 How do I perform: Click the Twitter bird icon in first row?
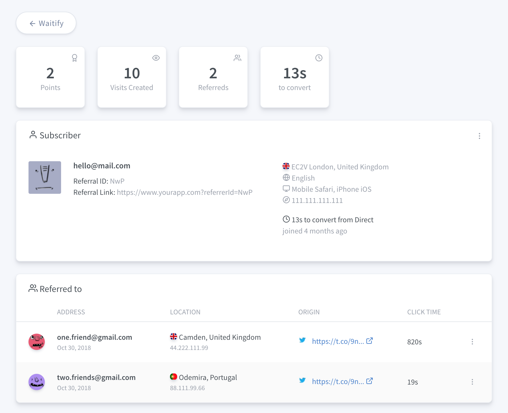(x=302, y=340)
